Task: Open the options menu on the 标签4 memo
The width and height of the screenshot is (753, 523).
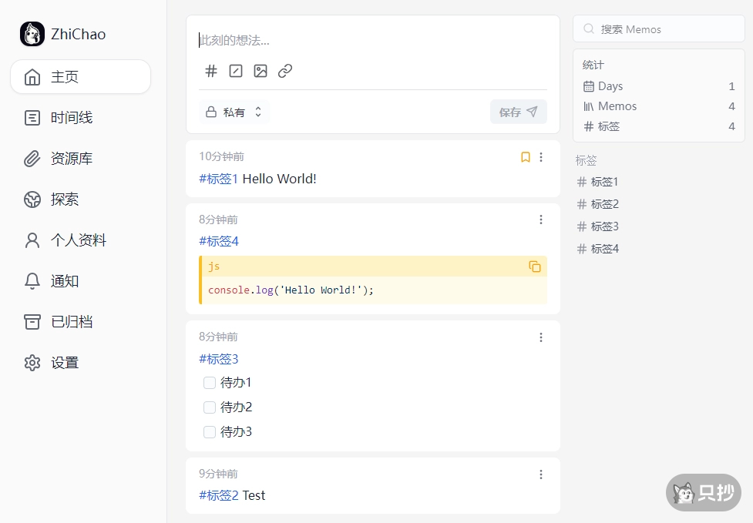Action: click(x=541, y=220)
